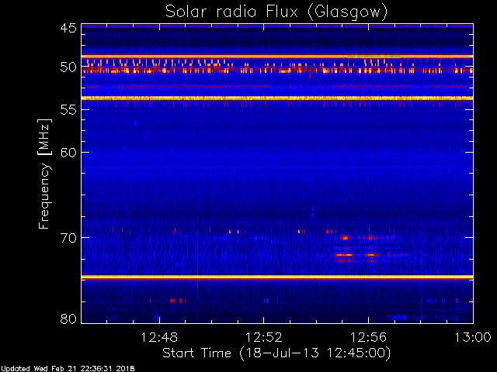Click the 12:48 time tick label

159,337
